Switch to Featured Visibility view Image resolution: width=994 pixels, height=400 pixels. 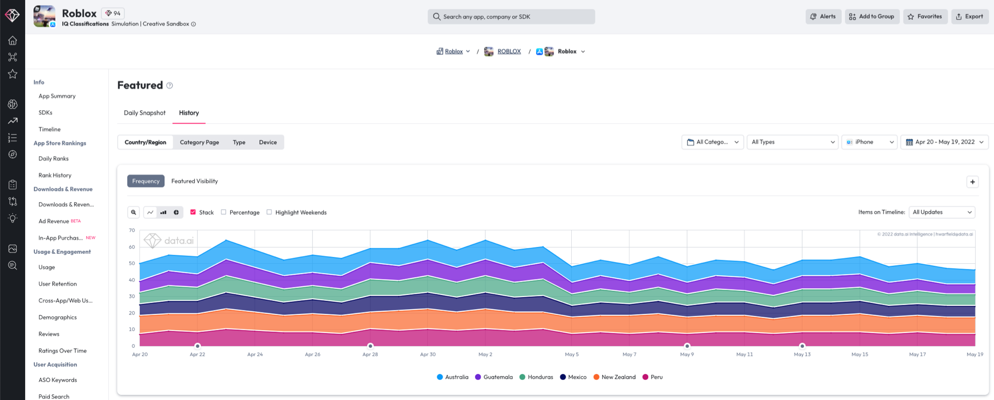coord(195,181)
